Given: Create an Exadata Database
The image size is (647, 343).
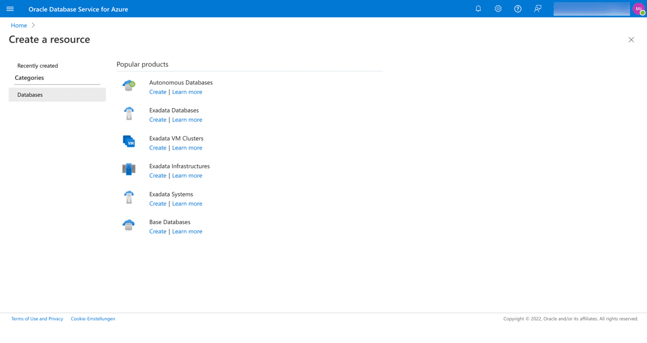Looking at the screenshot, I should coord(158,120).
